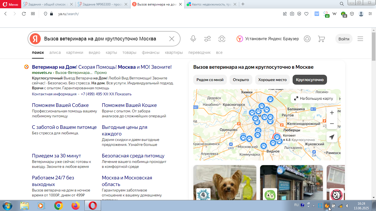The image size is (376, 211).
Task: Open the blue W extension icon
Action: pyautogui.click(x=317, y=14)
